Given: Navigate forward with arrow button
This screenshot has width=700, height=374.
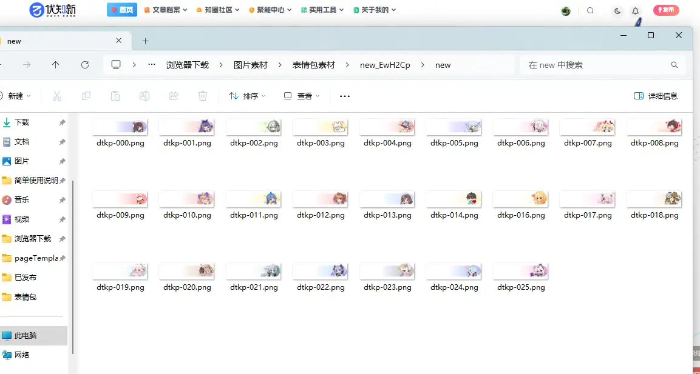Looking at the screenshot, I should [x=27, y=65].
